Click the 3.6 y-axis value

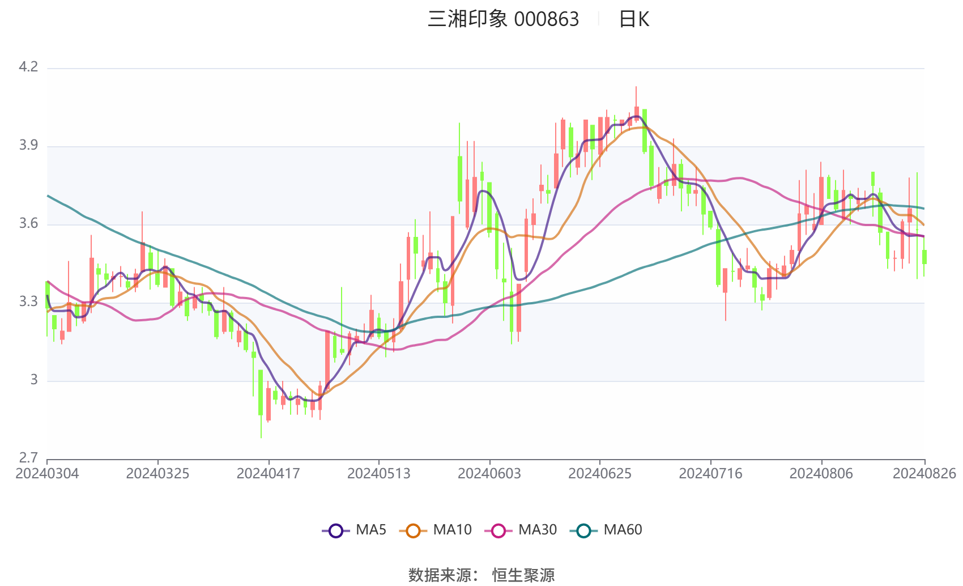pos(28,223)
